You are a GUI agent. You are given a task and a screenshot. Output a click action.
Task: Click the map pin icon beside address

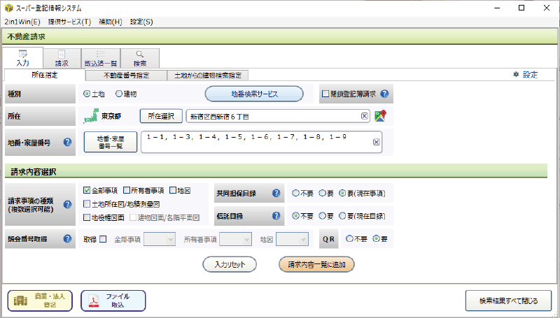pyautogui.click(x=380, y=116)
